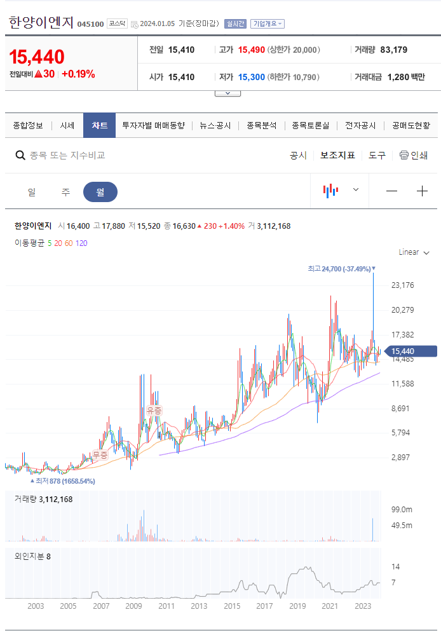Select the 일 daily period toggle
The image size is (441, 633).
click(x=32, y=192)
